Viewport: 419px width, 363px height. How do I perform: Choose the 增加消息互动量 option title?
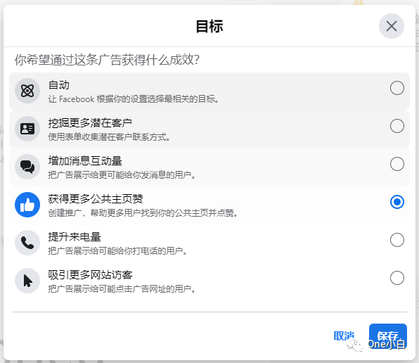[85, 161]
